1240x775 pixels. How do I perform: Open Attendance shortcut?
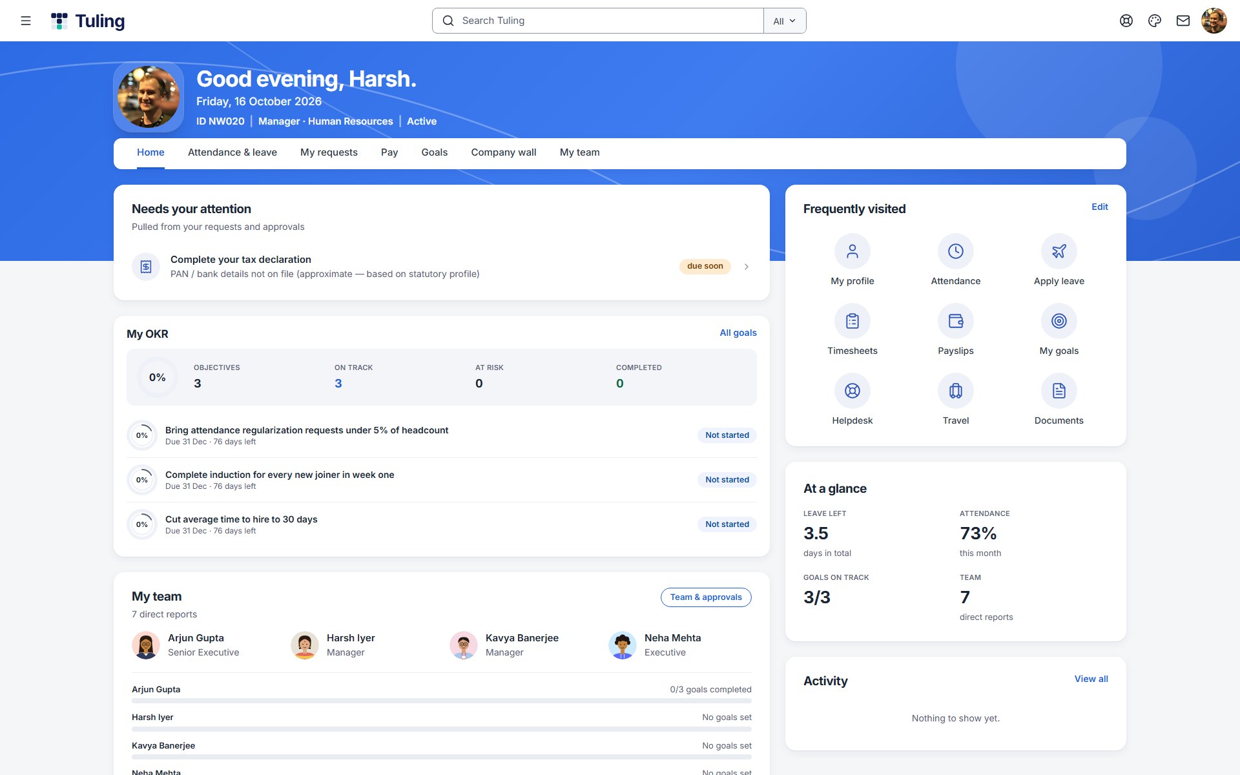956,260
